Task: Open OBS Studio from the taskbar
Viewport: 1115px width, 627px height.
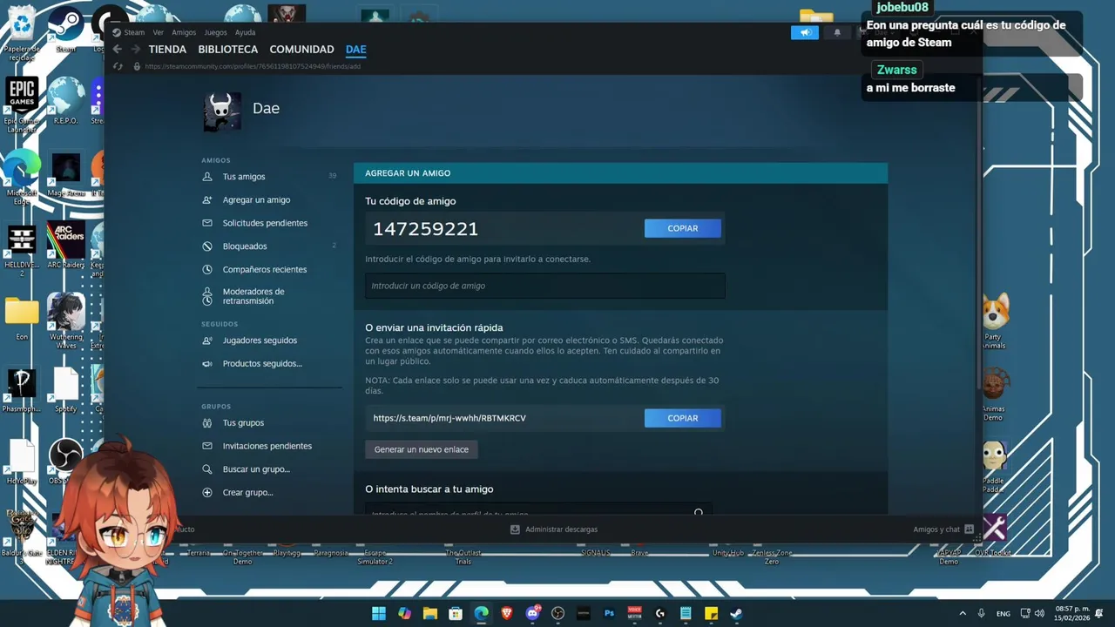Action: click(558, 613)
